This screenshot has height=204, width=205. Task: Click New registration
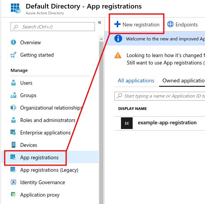pyautogui.click(x=141, y=24)
